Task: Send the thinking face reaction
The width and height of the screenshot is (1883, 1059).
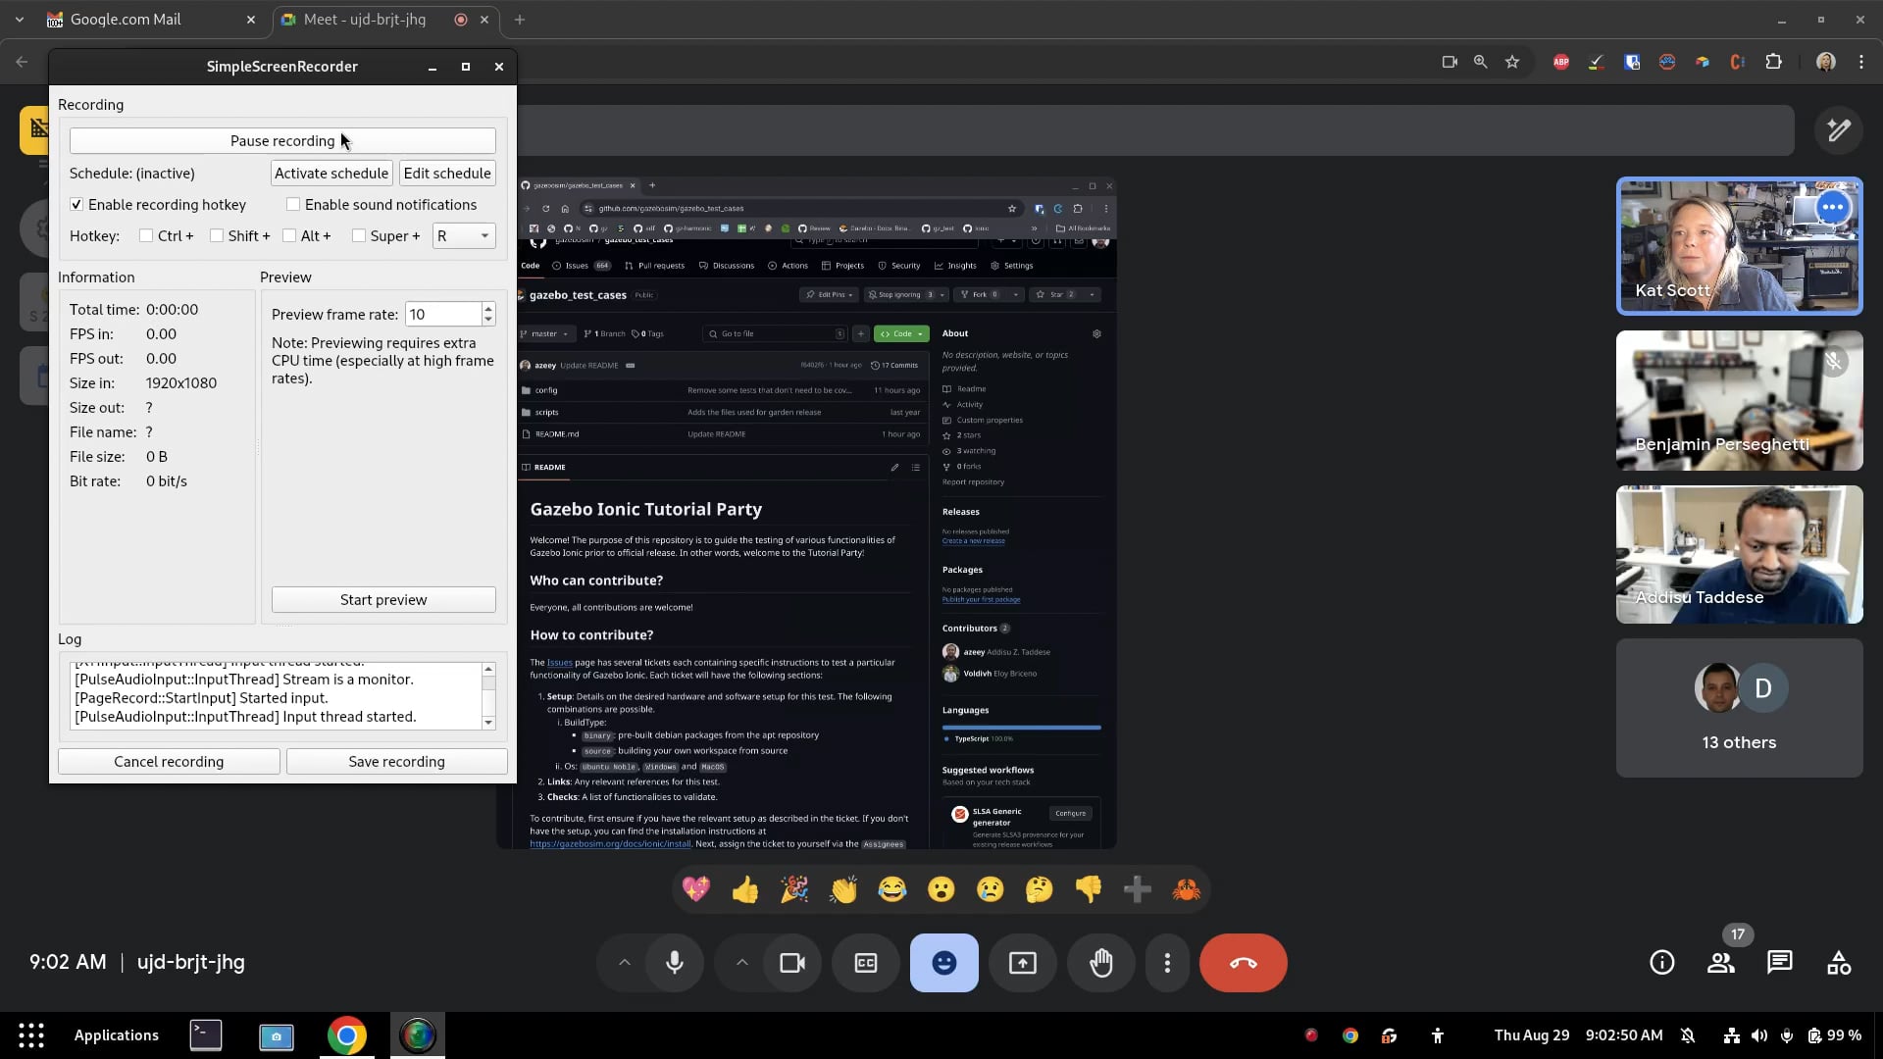Action: [x=1040, y=889]
